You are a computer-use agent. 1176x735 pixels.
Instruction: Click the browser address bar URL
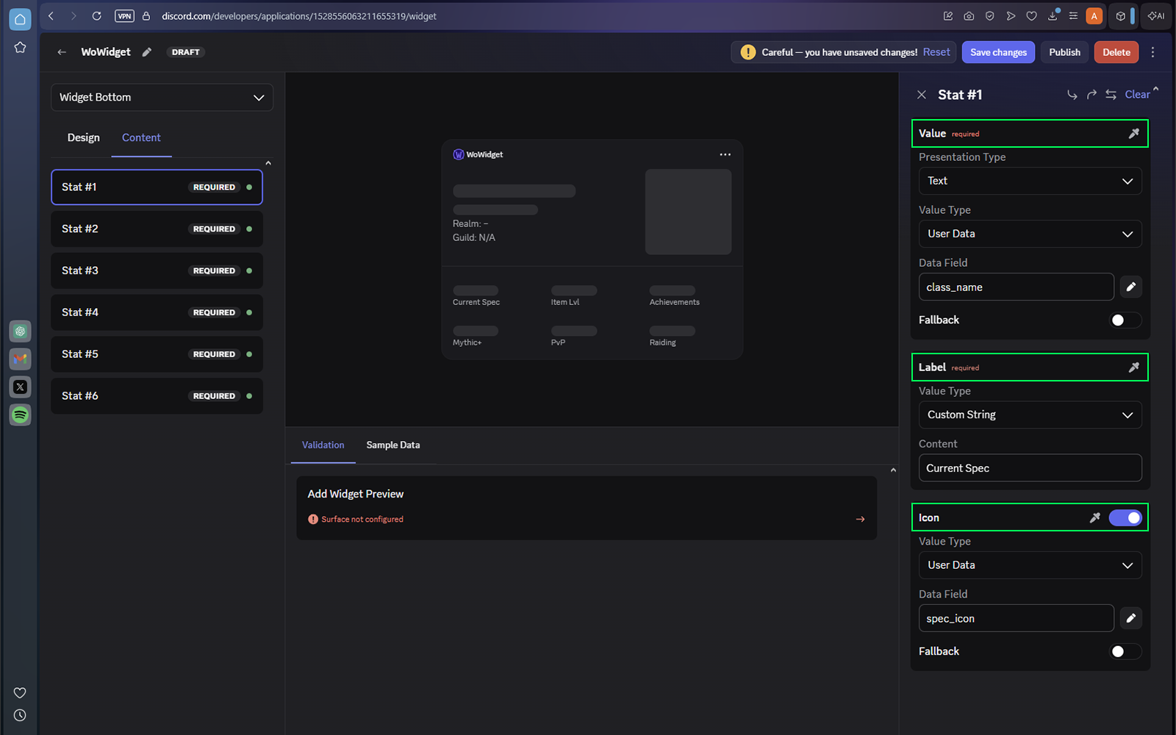[x=298, y=16]
